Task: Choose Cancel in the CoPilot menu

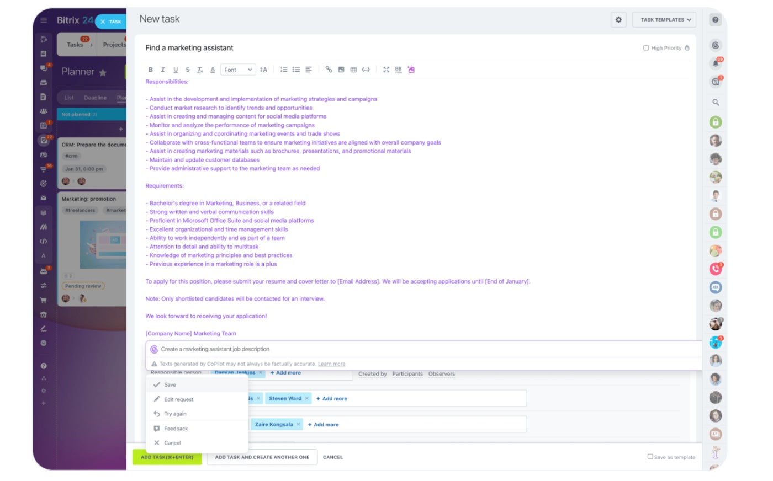Action: point(197,443)
